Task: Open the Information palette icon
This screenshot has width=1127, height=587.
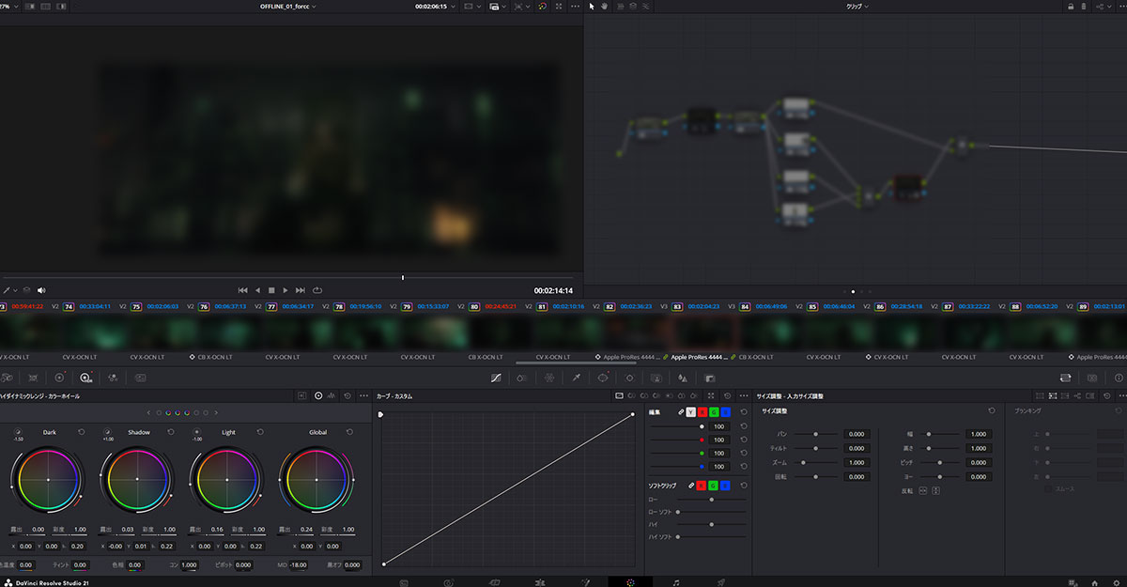Action: [1119, 377]
